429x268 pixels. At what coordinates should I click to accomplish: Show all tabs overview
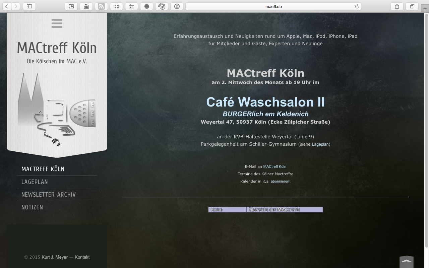[x=412, y=6]
